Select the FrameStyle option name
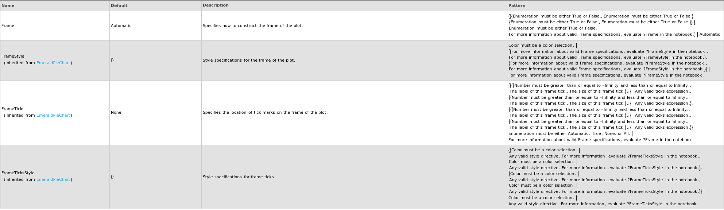This screenshot has width=724, height=210. 13,56
